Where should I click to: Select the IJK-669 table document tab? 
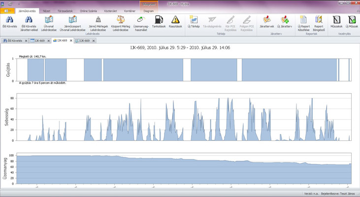pos(40,41)
